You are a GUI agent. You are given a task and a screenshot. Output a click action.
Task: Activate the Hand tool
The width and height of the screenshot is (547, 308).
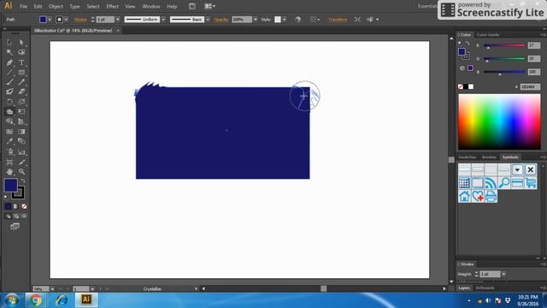(x=9, y=172)
